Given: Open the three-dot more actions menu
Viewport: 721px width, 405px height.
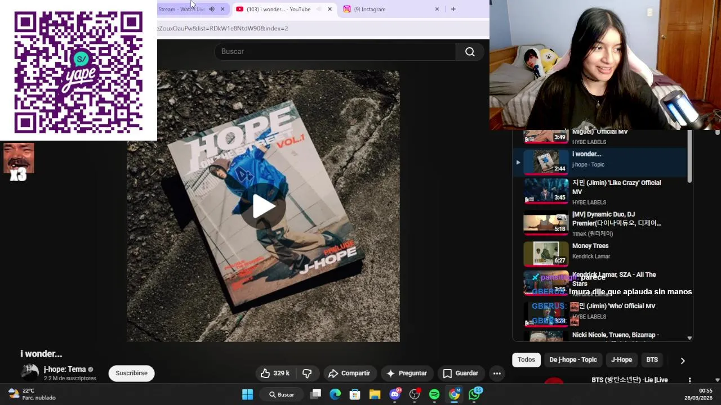Looking at the screenshot, I should 497,373.
